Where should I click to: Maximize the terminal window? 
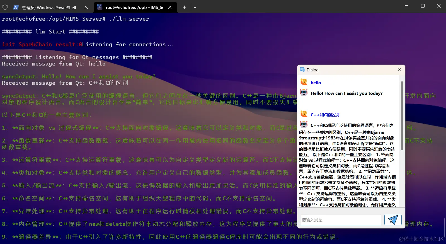pos(423,6)
